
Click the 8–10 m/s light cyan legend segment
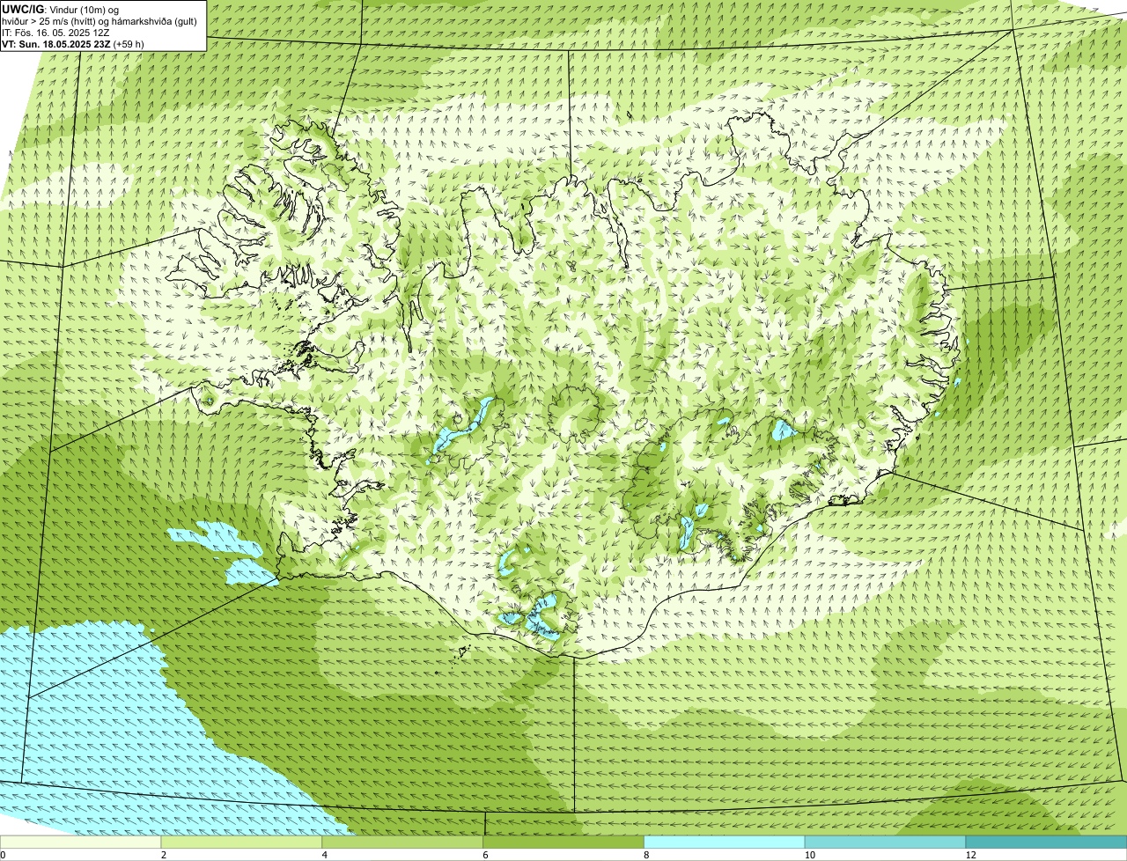click(726, 843)
